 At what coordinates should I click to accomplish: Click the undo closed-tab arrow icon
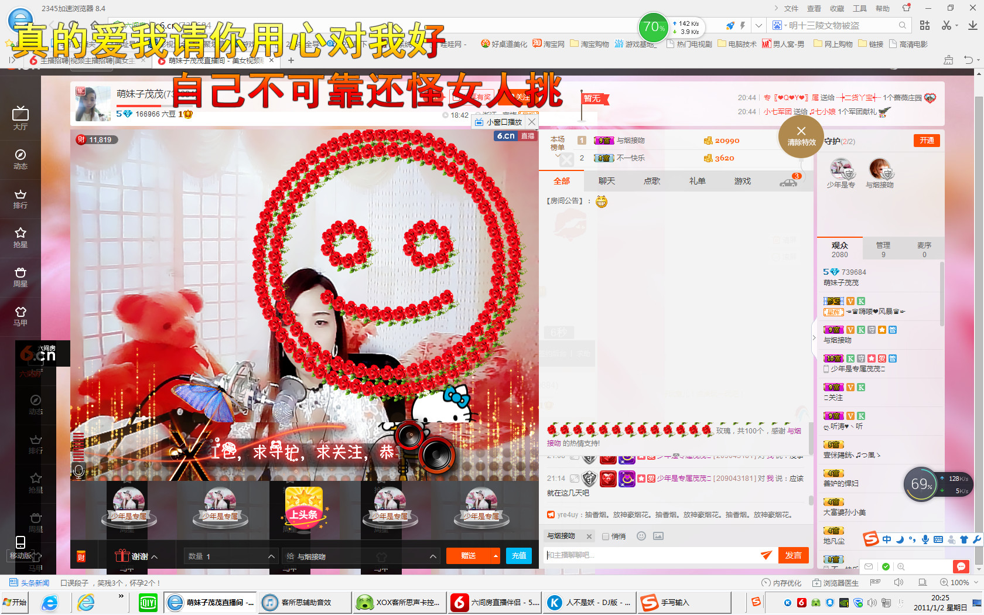point(969,60)
